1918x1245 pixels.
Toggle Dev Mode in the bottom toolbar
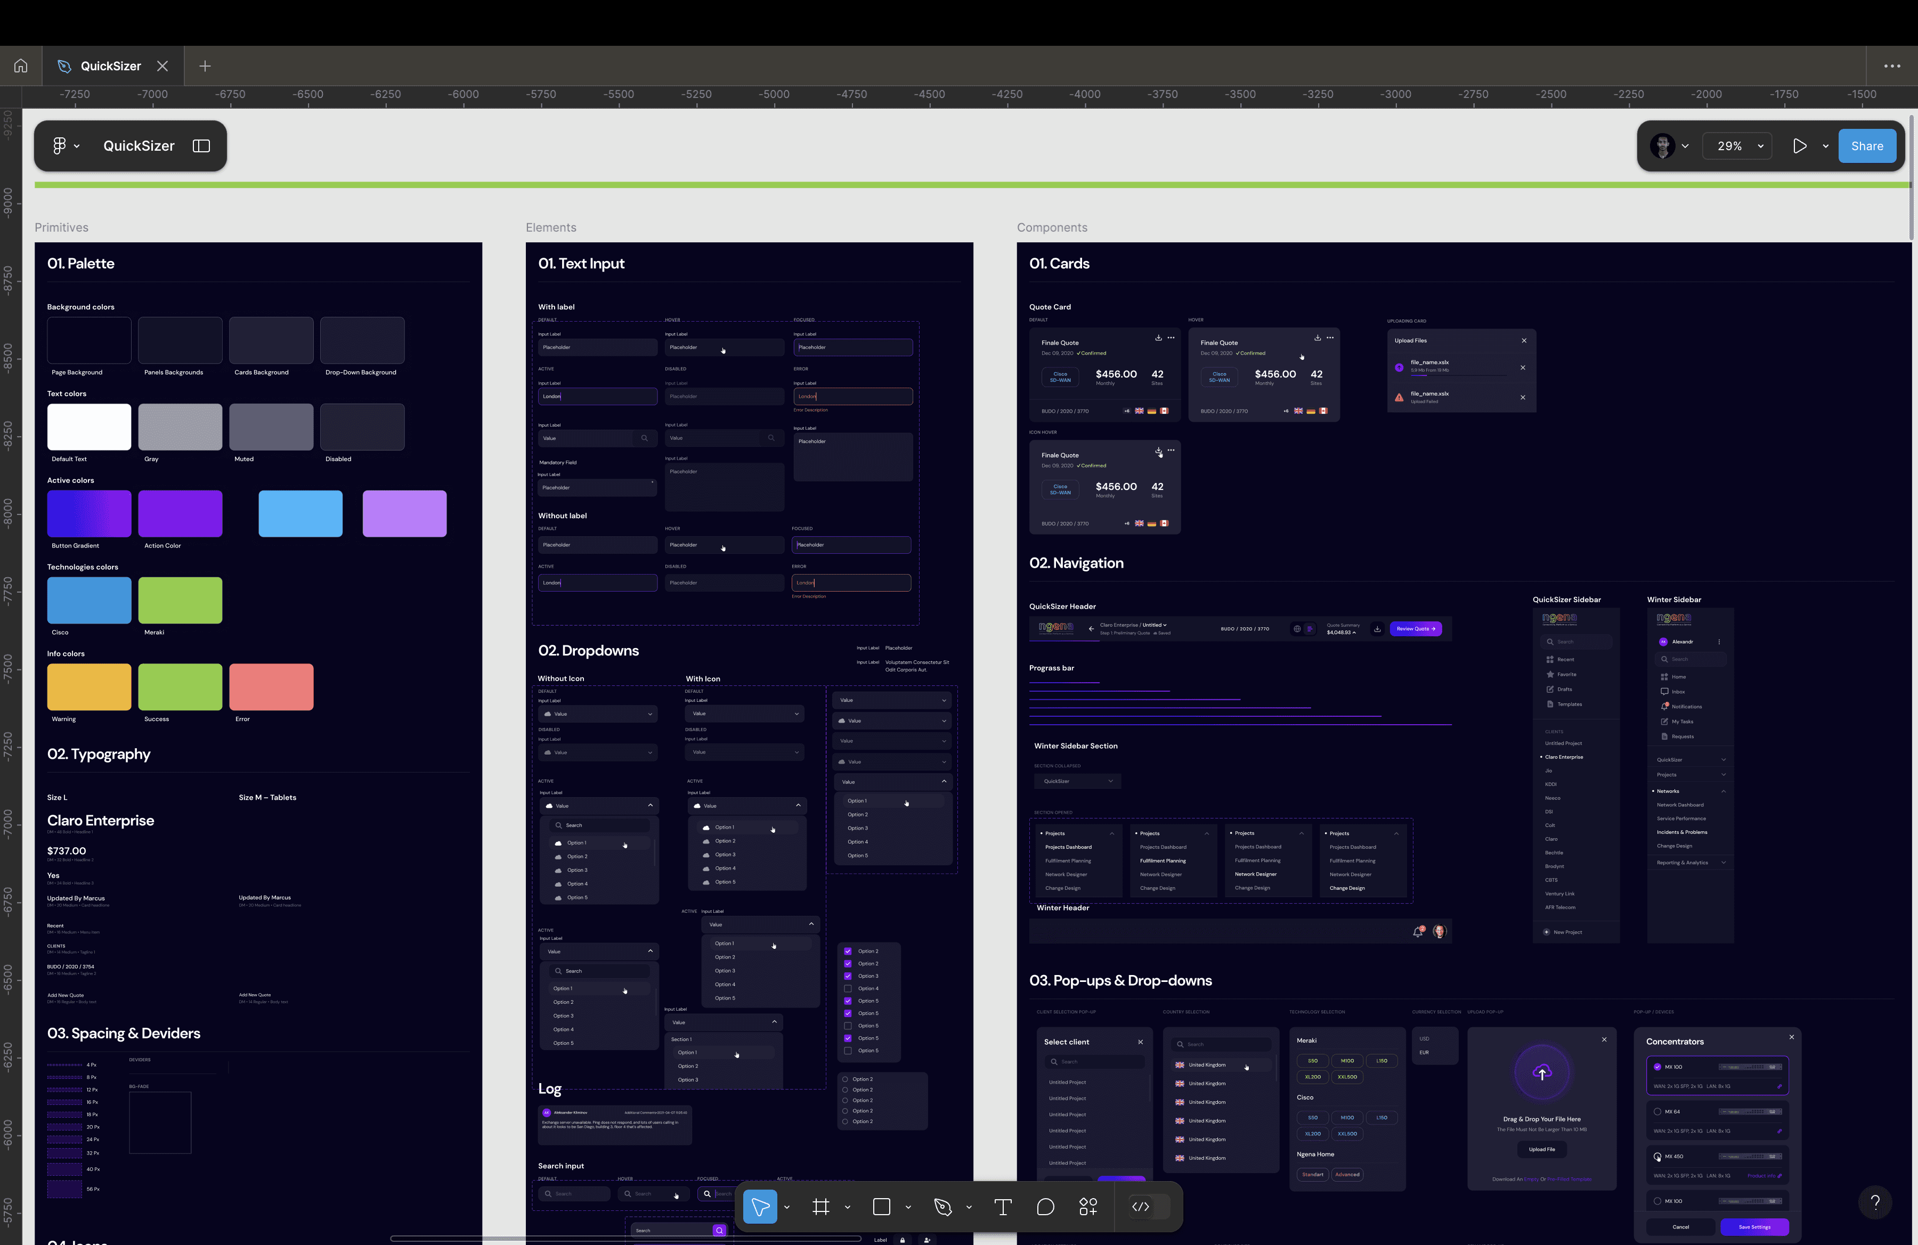[x=1140, y=1206]
